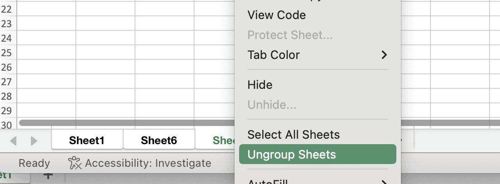Click Select All Sheets menu entry
This screenshot has width=500, height=184.
pos(293,135)
